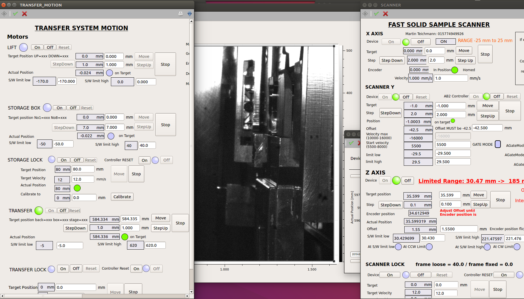Click the 'TRANSFER SYSTEM MOTION' heading
The height and width of the screenshot is (299, 524).
click(x=81, y=28)
